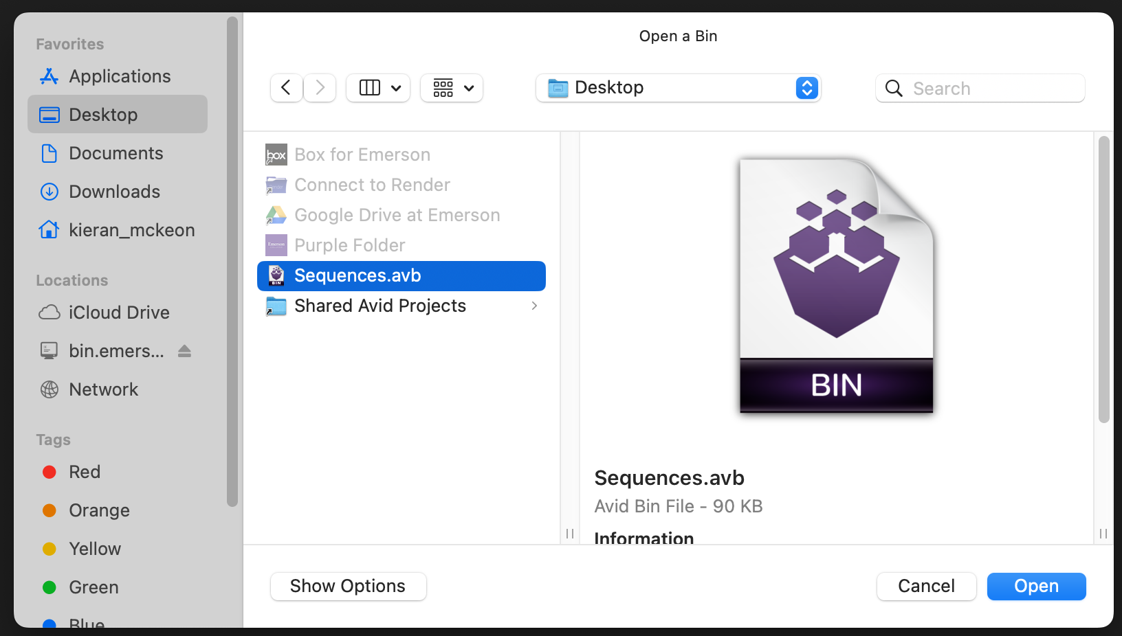1122x636 pixels.
Task: Click the Desktop sidebar monitor icon
Action: pyautogui.click(x=49, y=115)
